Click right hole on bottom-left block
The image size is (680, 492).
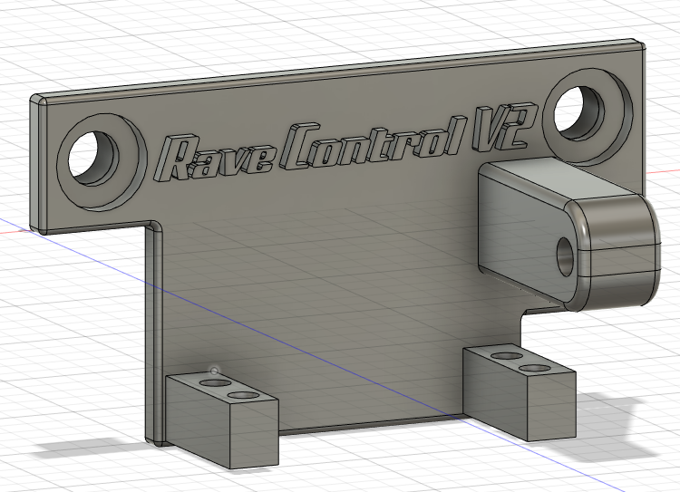[x=242, y=396]
